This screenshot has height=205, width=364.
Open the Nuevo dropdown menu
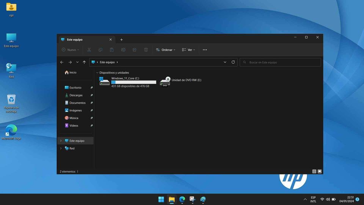point(71,50)
